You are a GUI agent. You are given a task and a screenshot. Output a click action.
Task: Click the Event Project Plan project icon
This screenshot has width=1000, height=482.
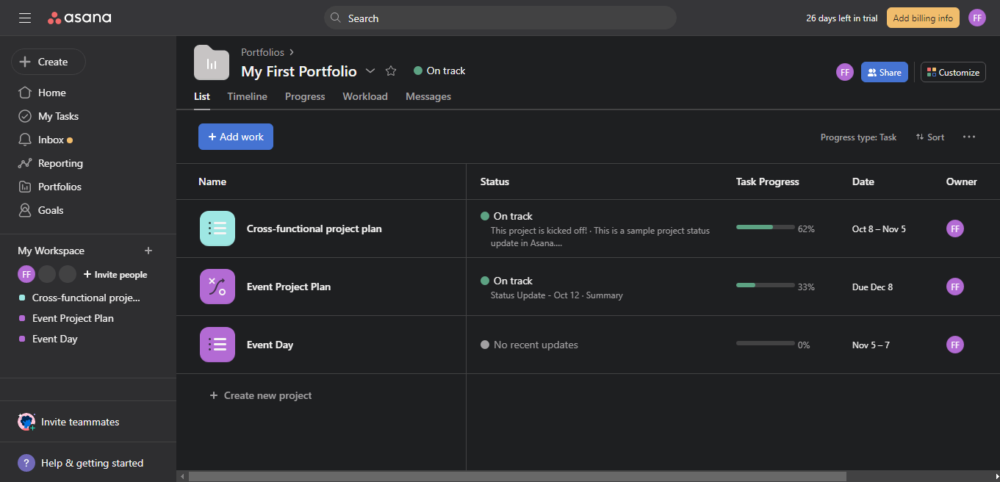(x=217, y=286)
